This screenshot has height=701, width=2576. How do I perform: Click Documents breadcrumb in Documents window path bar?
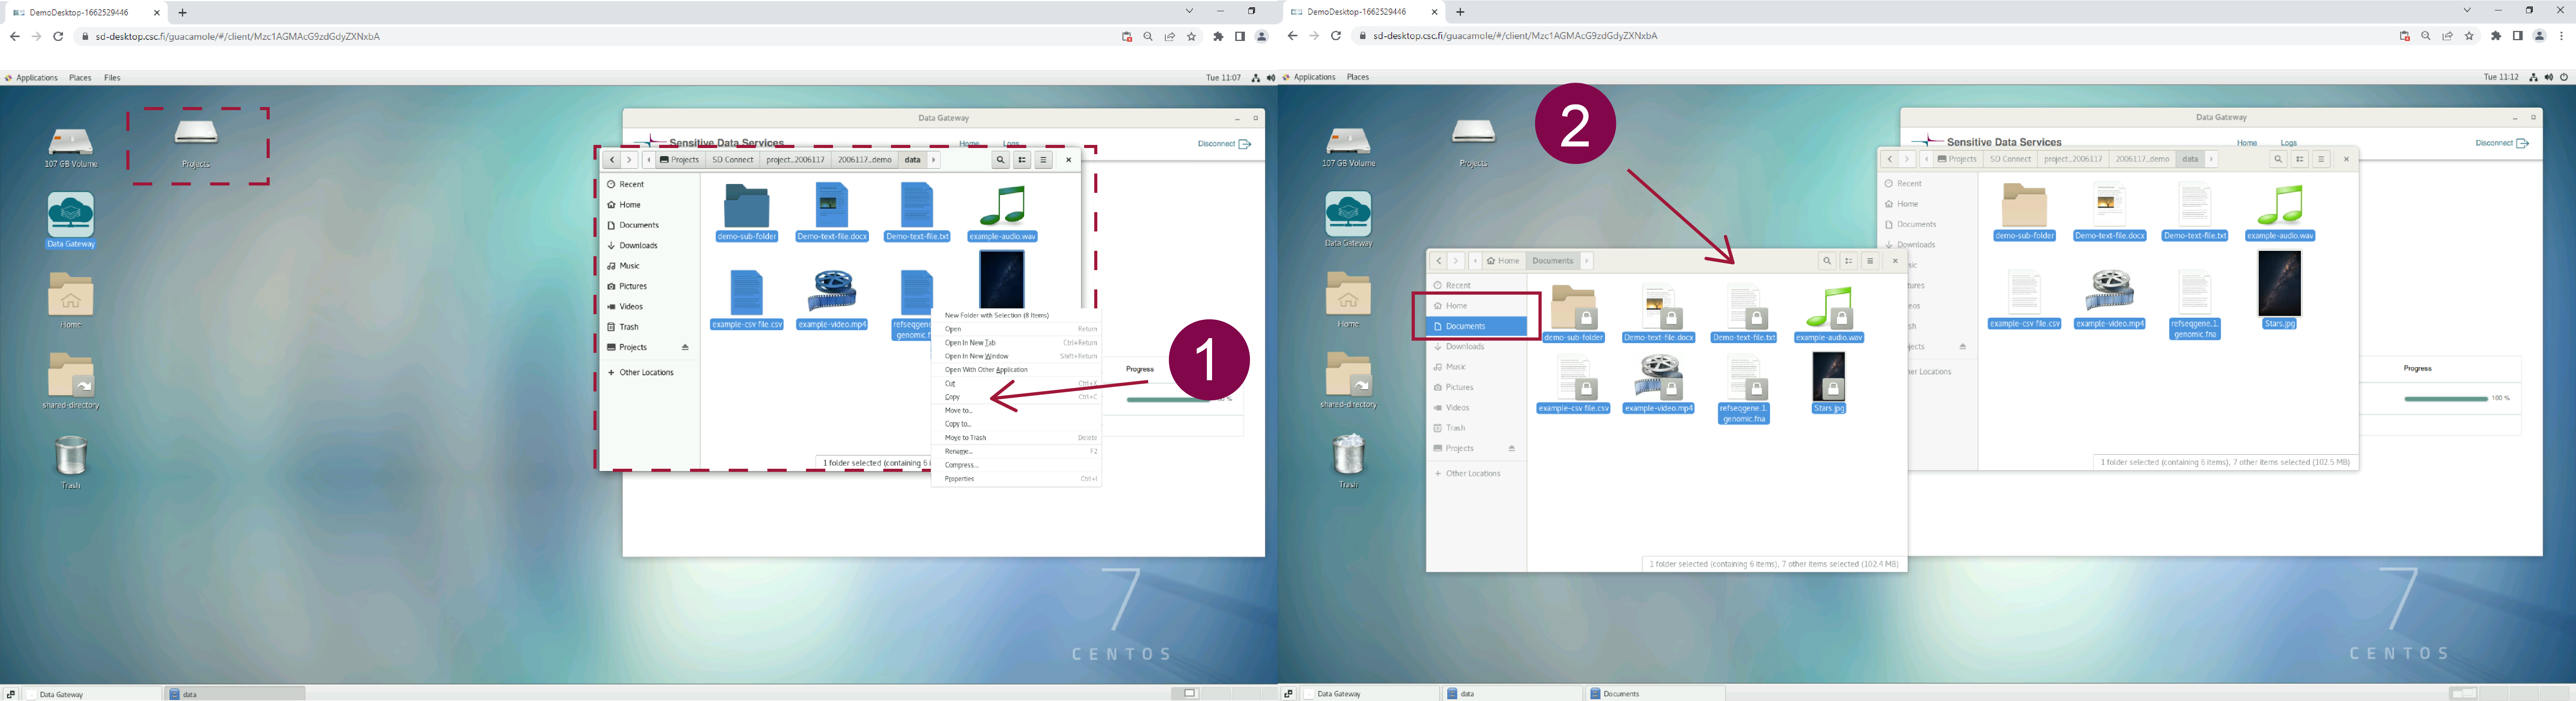(1553, 261)
